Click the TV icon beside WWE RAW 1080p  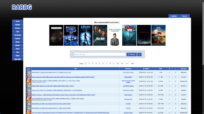tap(29, 86)
